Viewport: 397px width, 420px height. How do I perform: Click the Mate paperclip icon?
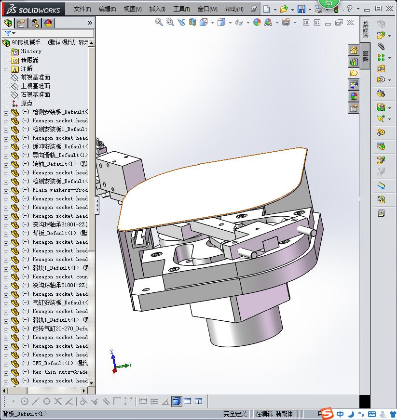381,46
